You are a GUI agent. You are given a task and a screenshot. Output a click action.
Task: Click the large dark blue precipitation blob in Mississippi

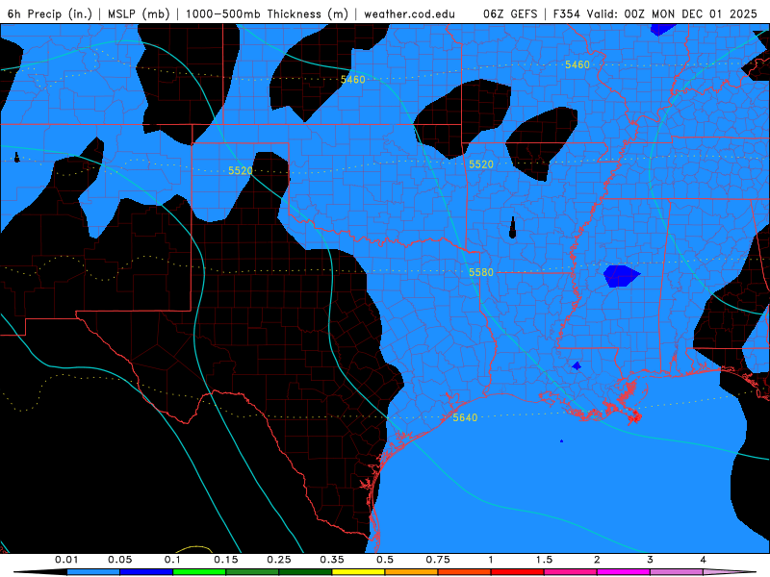(621, 276)
